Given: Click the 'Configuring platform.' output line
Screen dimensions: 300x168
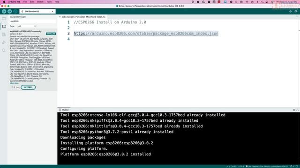Looking at the screenshot, I should [84, 148].
